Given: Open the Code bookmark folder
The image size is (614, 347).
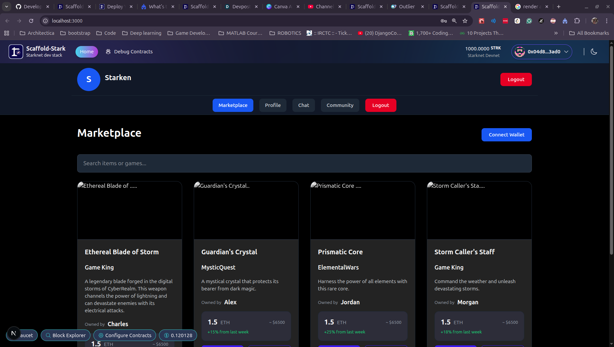Looking at the screenshot, I should coord(106,33).
